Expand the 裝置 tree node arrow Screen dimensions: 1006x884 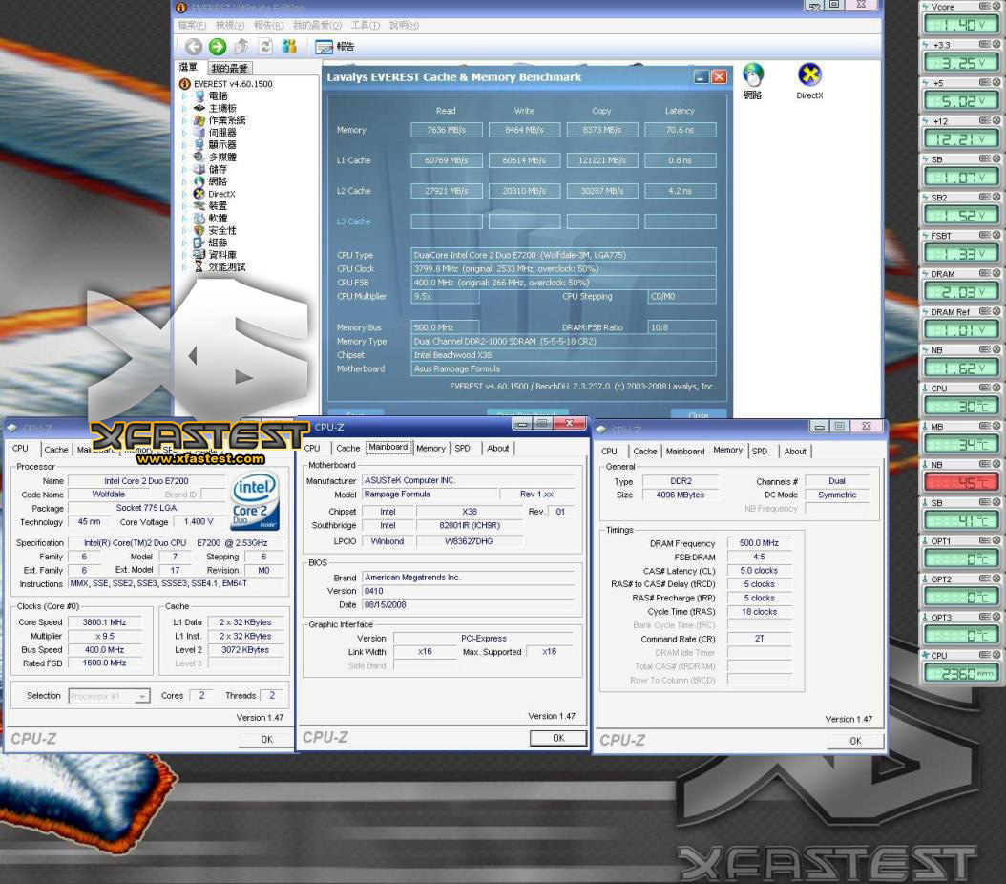pyautogui.click(x=185, y=206)
